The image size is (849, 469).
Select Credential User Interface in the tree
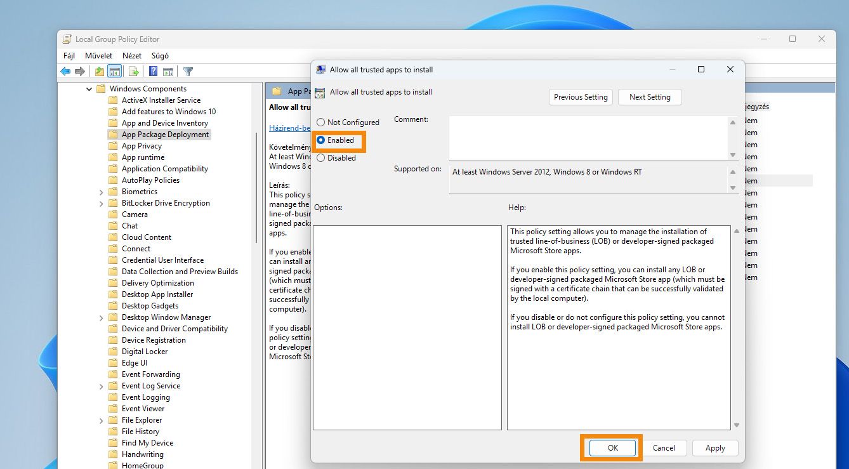coord(162,260)
